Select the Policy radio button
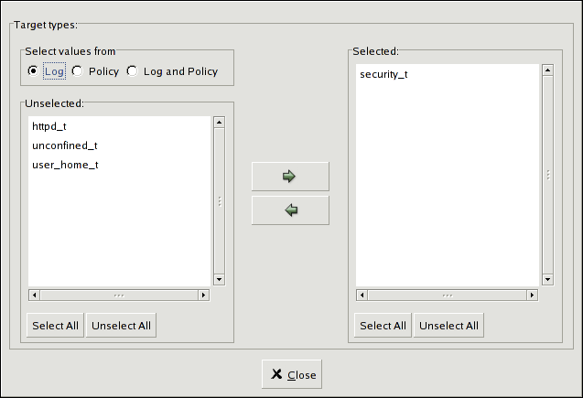This screenshot has width=583, height=398. point(78,71)
